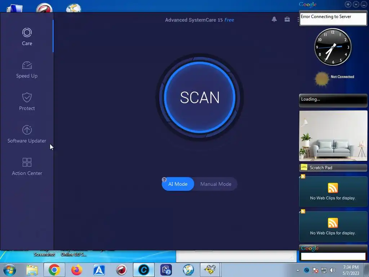Click the living room sofa photo gadget
Viewport: 369px width, 277px height.
333,136
